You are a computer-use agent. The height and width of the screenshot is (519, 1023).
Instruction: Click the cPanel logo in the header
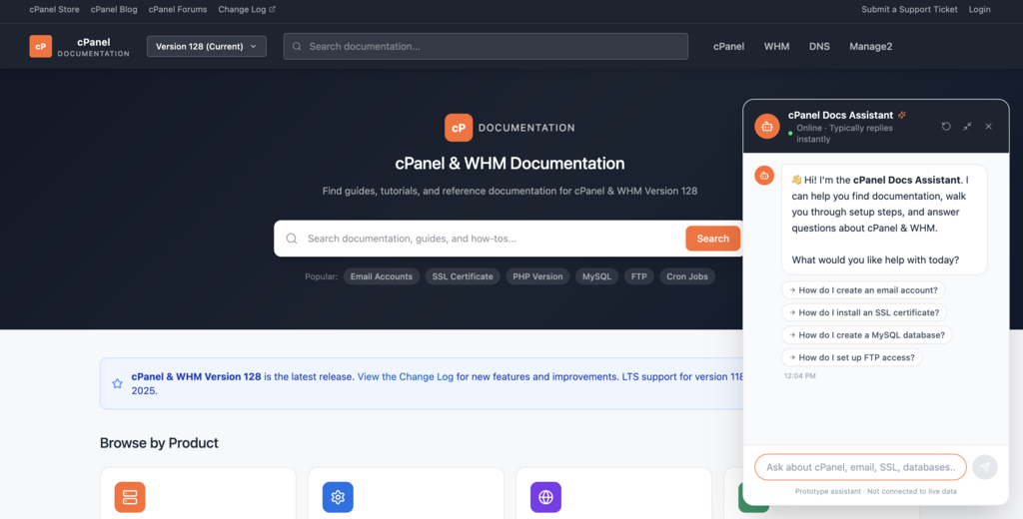[x=41, y=46]
